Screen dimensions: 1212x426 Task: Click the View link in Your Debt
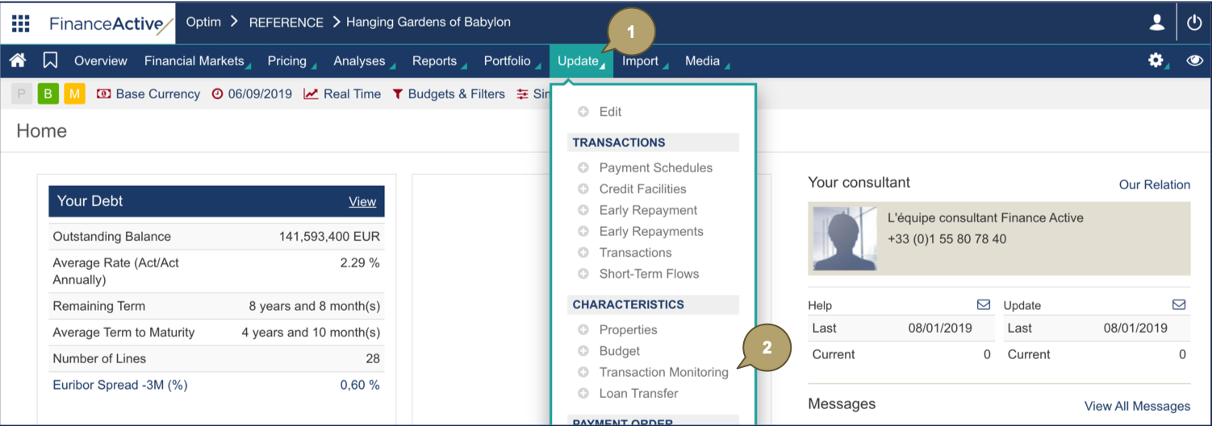tap(362, 201)
